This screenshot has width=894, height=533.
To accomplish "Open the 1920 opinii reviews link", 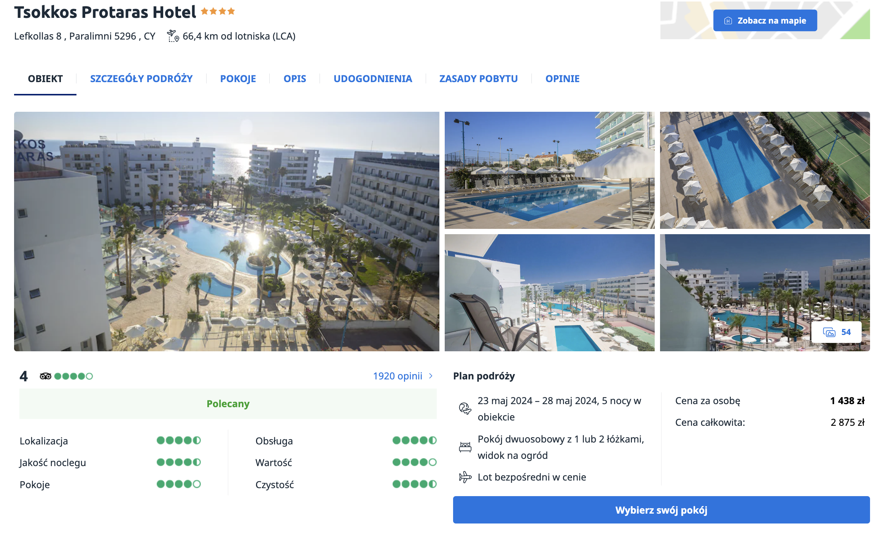I will pos(398,376).
